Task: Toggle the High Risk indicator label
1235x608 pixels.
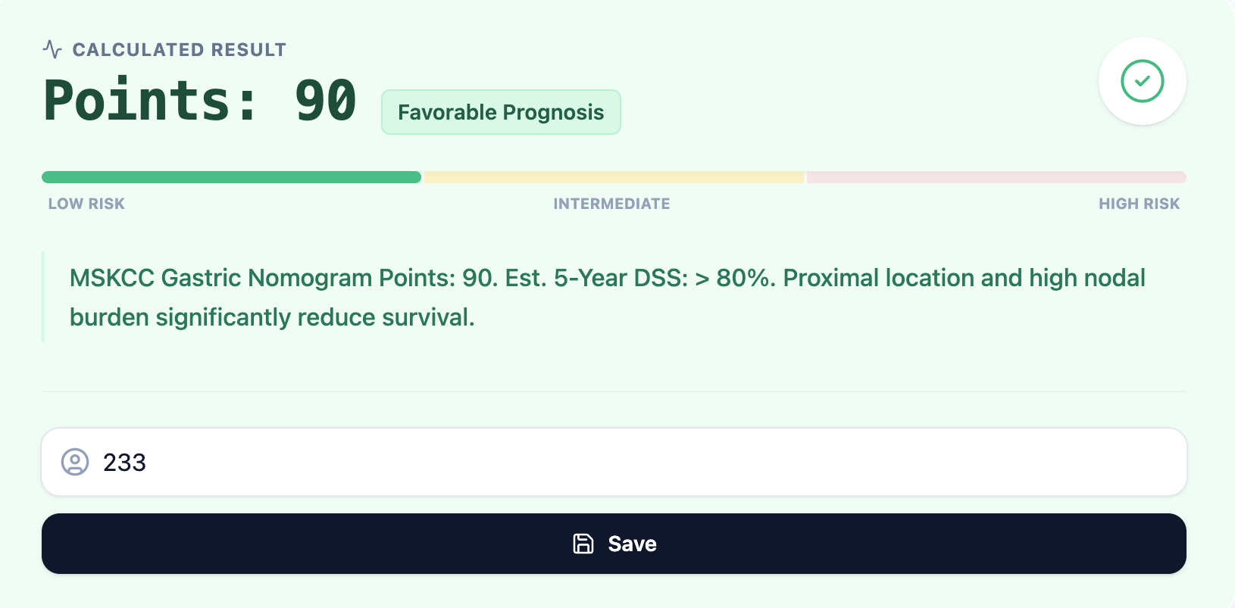Action: point(1139,203)
